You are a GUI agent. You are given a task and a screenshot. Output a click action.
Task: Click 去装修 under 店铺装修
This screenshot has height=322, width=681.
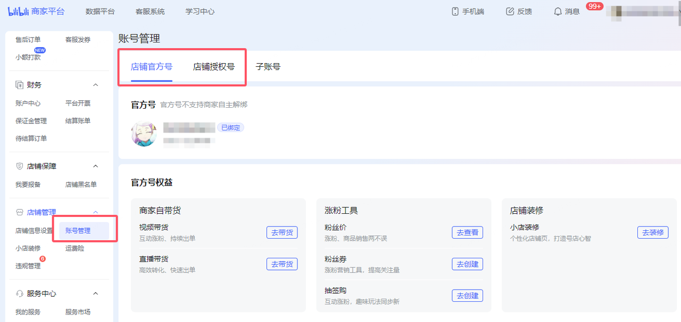click(x=653, y=232)
